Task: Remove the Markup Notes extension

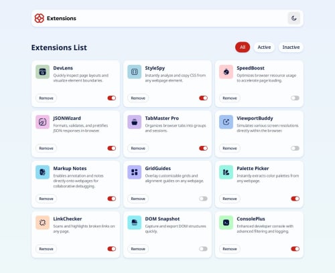Action: (x=46, y=199)
